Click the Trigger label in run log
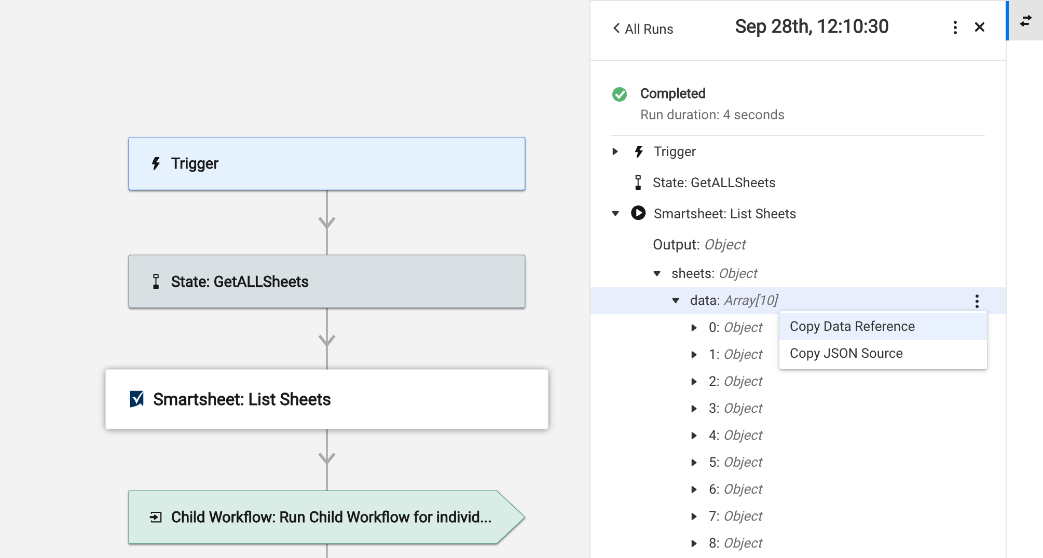The height and width of the screenshot is (558, 1043). [675, 151]
